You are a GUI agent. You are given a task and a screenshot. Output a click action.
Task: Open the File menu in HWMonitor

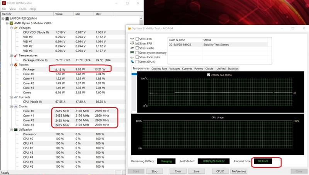point(4,9)
